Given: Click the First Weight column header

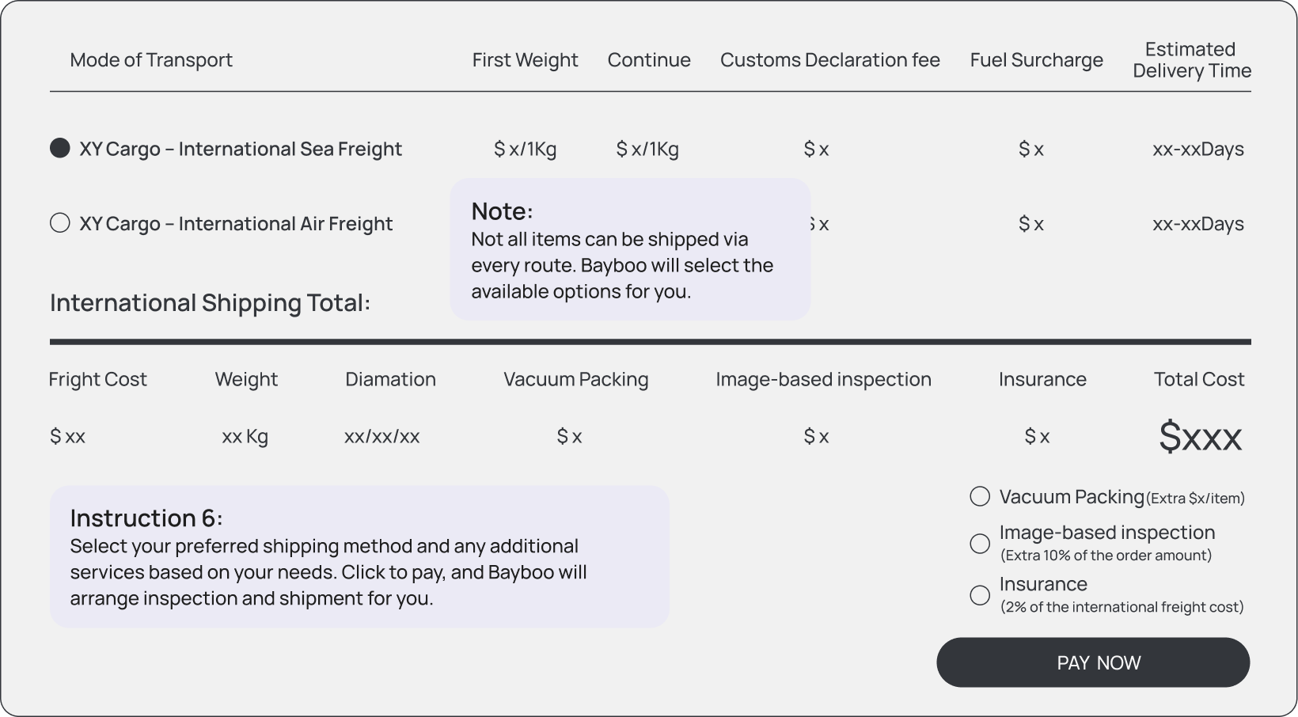Looking at the screenshot, I should (525, 60).
